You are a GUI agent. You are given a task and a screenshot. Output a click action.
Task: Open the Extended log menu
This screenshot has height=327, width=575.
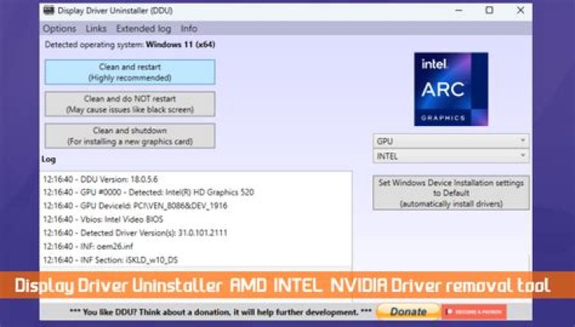click(x=144, y=29)
